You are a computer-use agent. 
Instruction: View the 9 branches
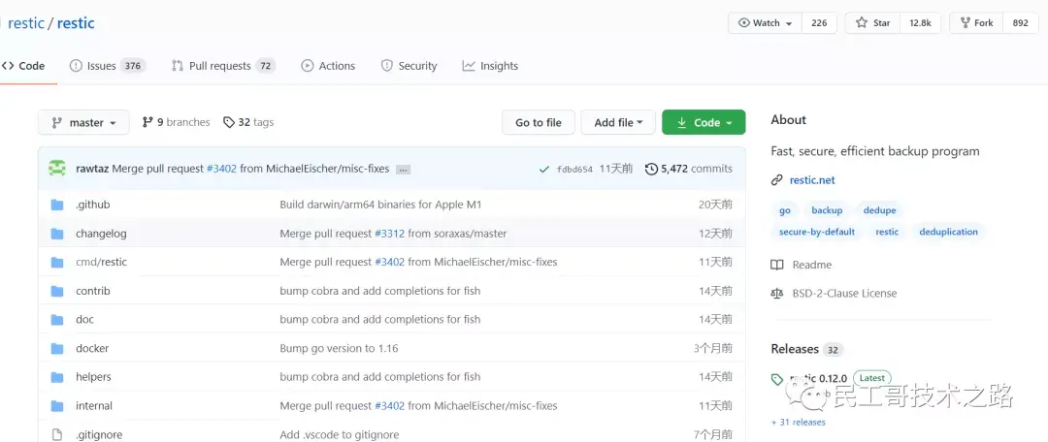[177, 122]
